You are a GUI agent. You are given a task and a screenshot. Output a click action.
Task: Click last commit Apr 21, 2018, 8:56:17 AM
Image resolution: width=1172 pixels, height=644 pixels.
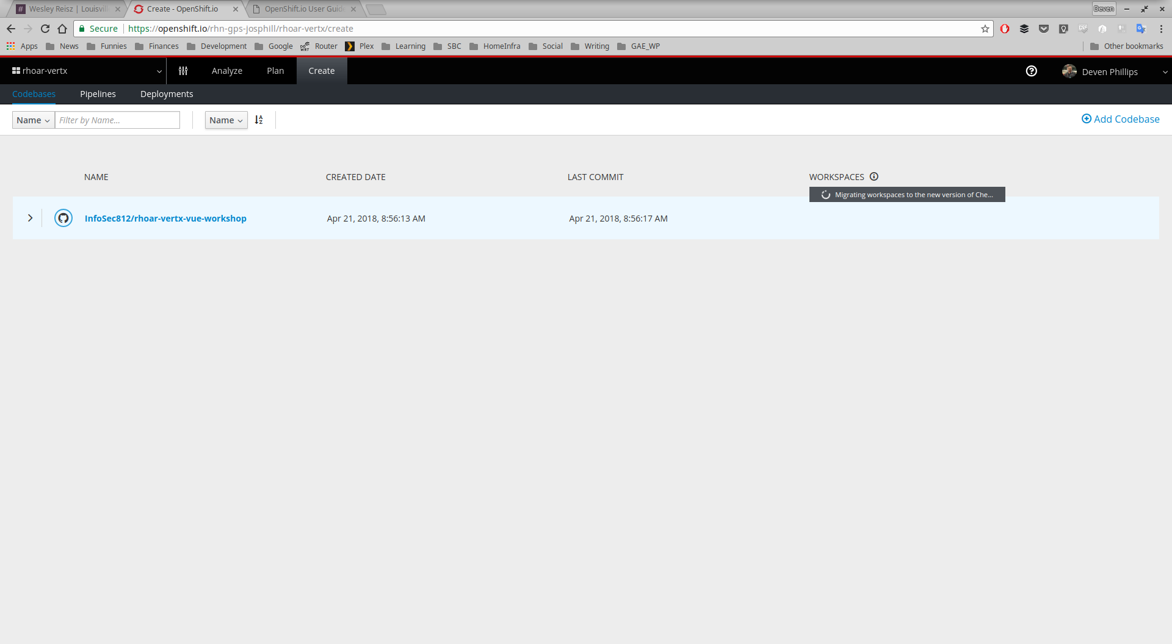(618, 219)
